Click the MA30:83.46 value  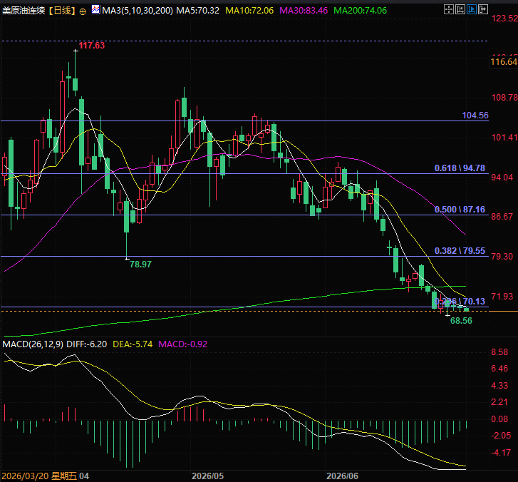[304, 11]
